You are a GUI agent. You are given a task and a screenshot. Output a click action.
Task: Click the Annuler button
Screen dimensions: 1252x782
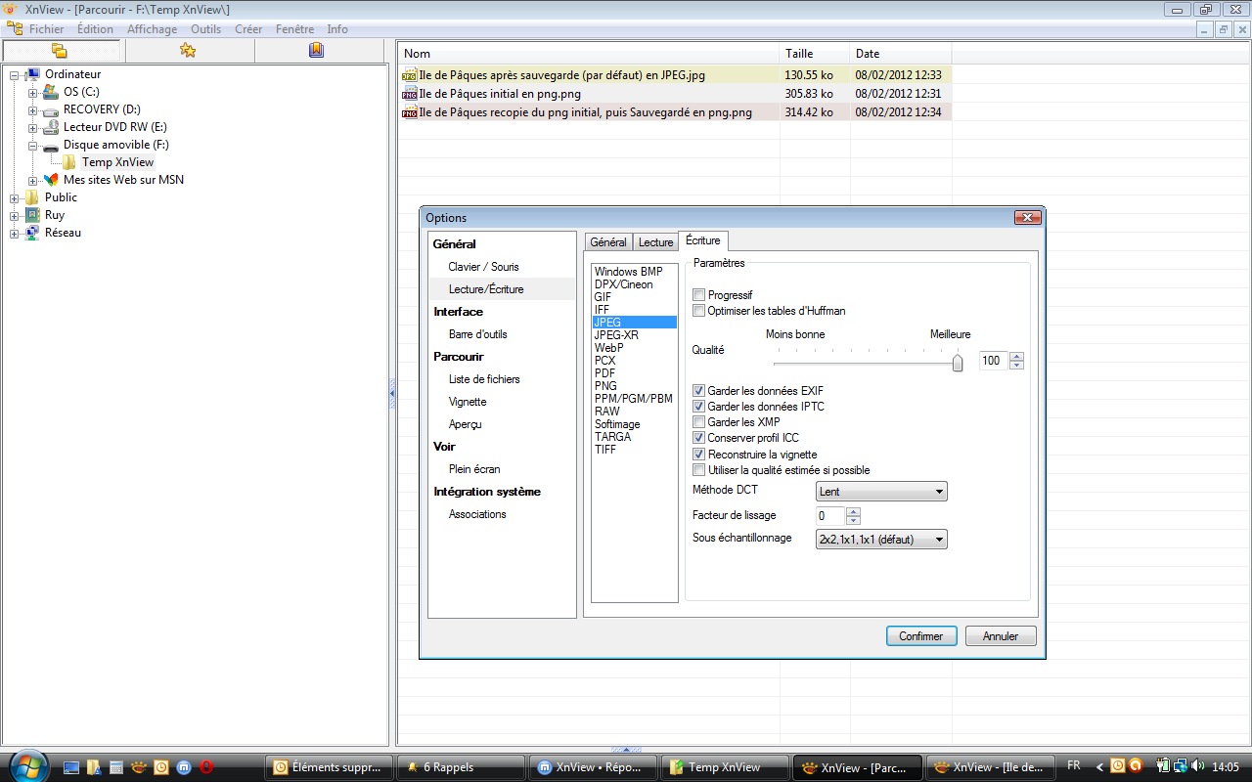1001,635
